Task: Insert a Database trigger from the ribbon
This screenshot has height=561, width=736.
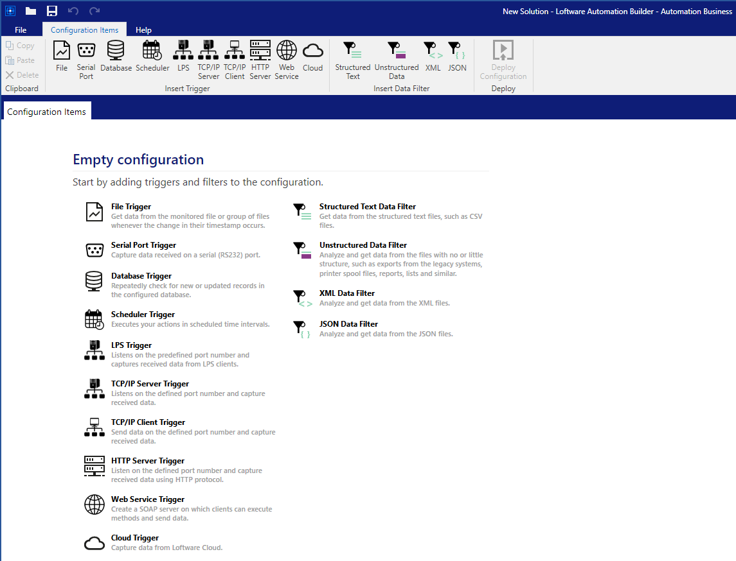Action: (116, 56)
